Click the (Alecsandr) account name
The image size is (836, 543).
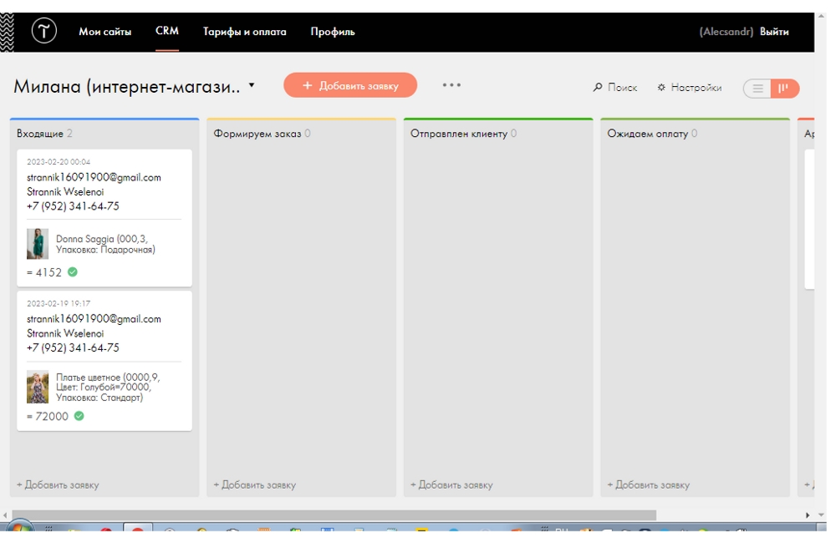[x=726, y=32]
